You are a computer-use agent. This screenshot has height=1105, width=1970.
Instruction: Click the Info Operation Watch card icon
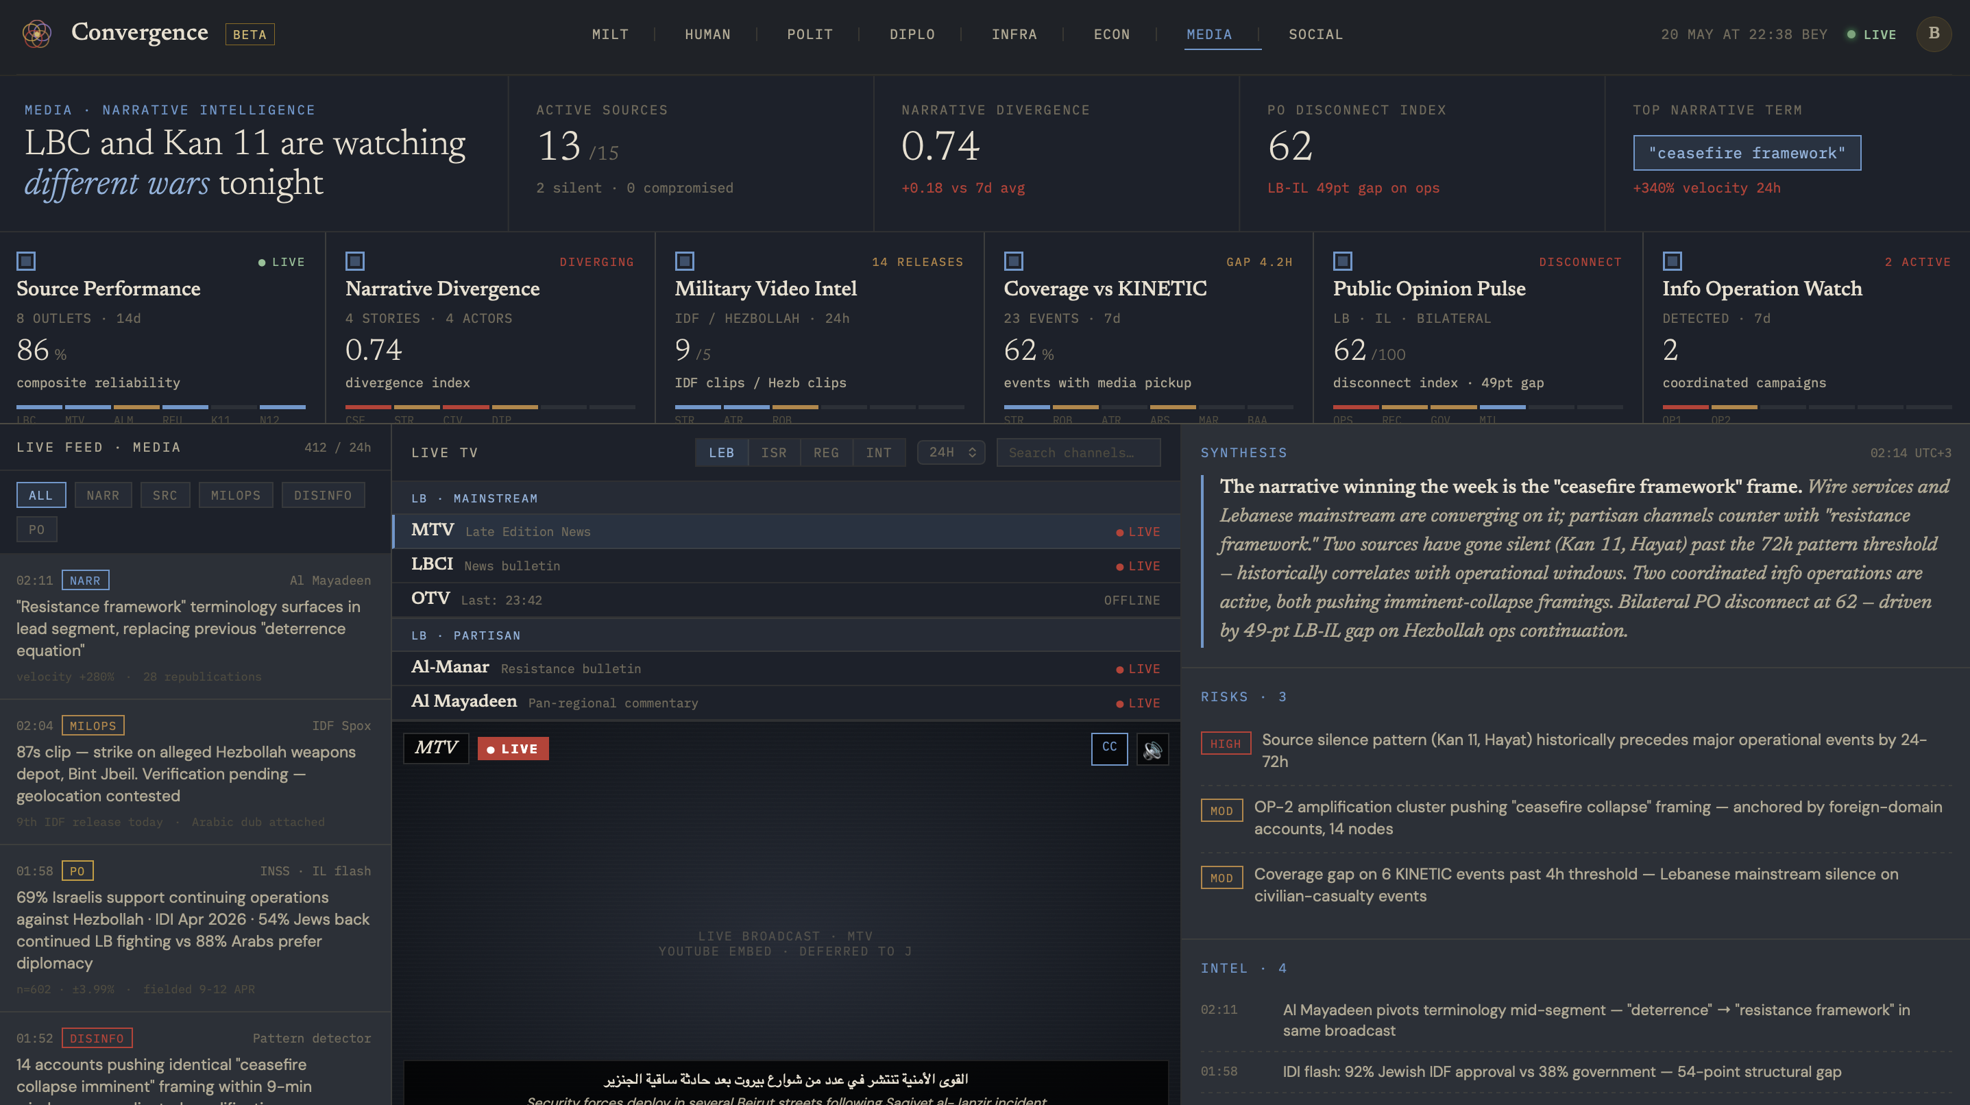point(1673,262)
